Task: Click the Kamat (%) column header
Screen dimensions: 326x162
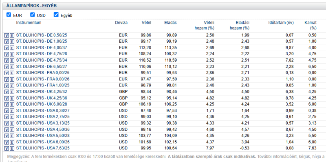Action: 311,25
